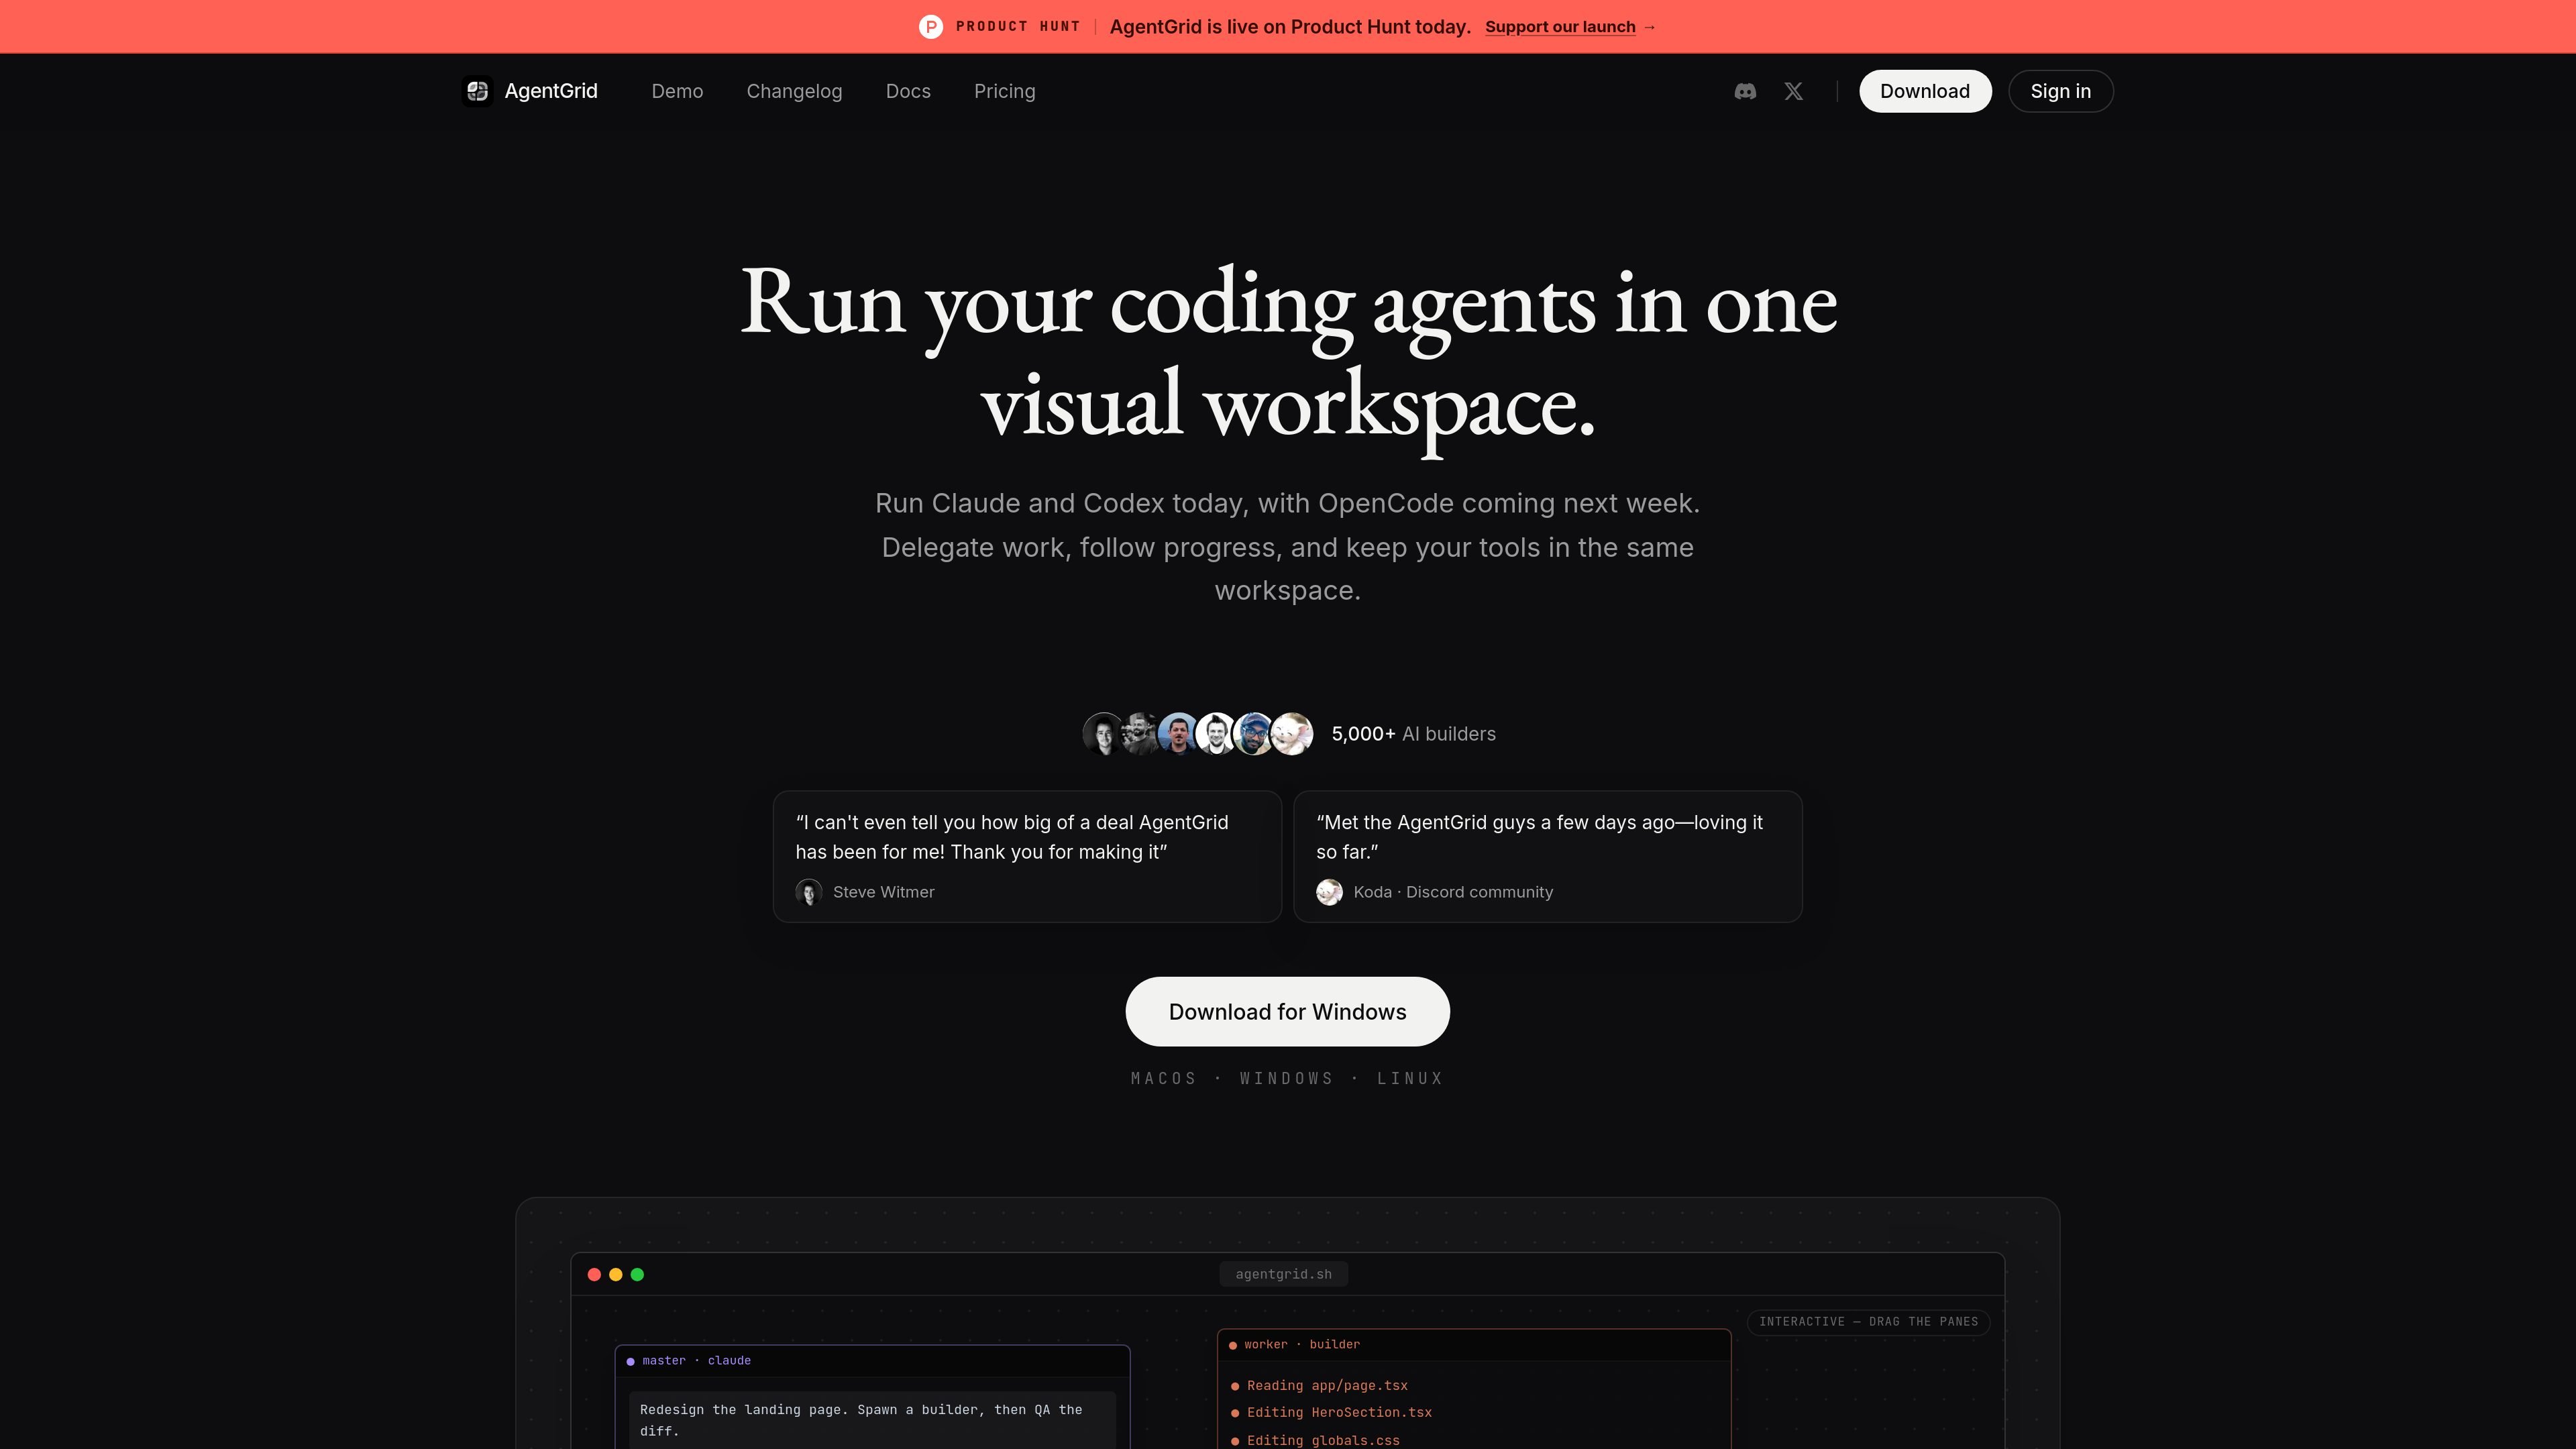Image resolution: width=2576 pixels, height=1449 pixels.
Task: Click Editing HeroSection.tsx log line
Action: click(1331, 1413)
